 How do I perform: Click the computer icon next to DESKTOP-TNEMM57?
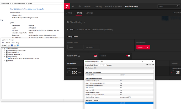[5, 49]
